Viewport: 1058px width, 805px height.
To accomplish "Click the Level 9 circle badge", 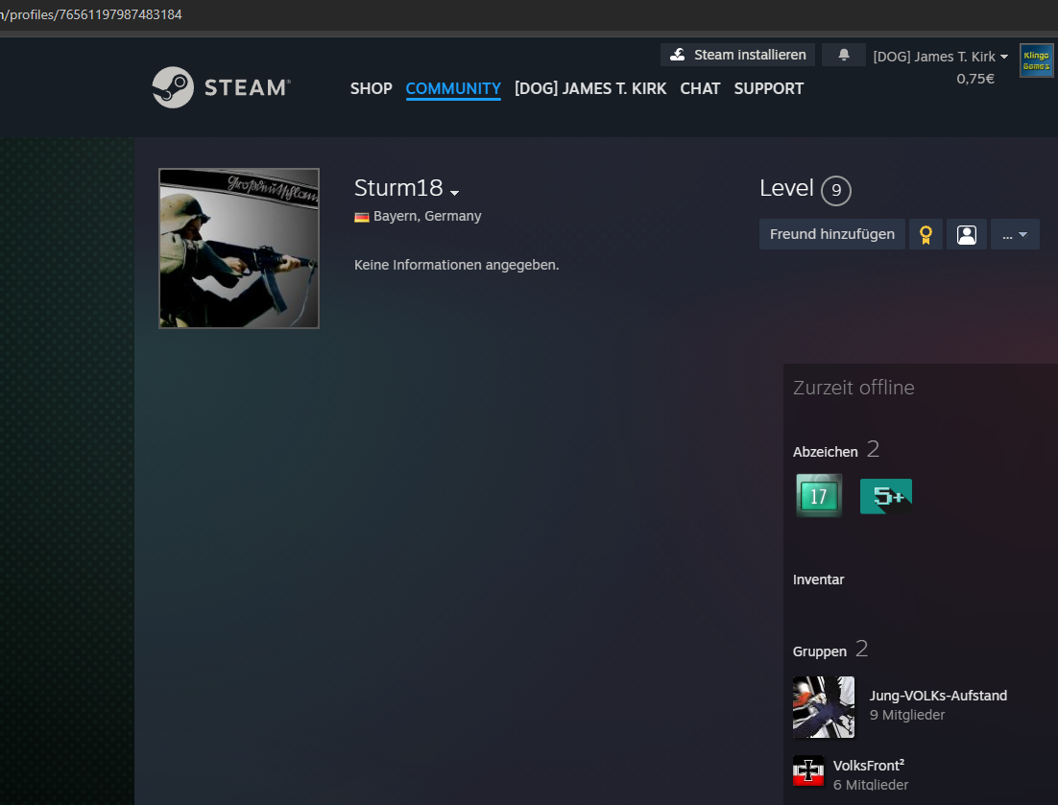I will 836,190.
